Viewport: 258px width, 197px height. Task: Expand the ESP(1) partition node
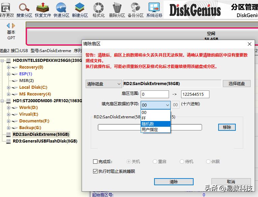click(x=8, y=74)
